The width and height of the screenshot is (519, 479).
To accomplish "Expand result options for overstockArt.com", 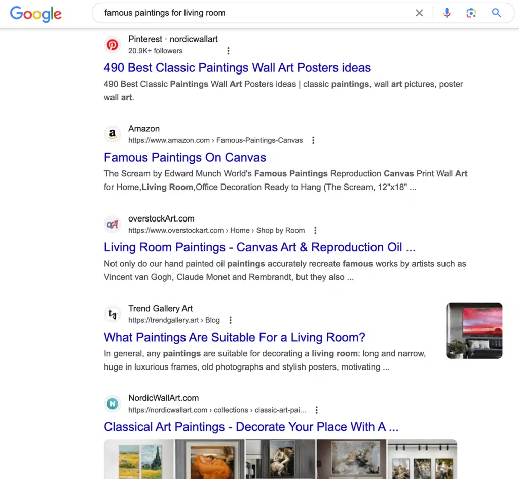I will [x=315, y=230].
